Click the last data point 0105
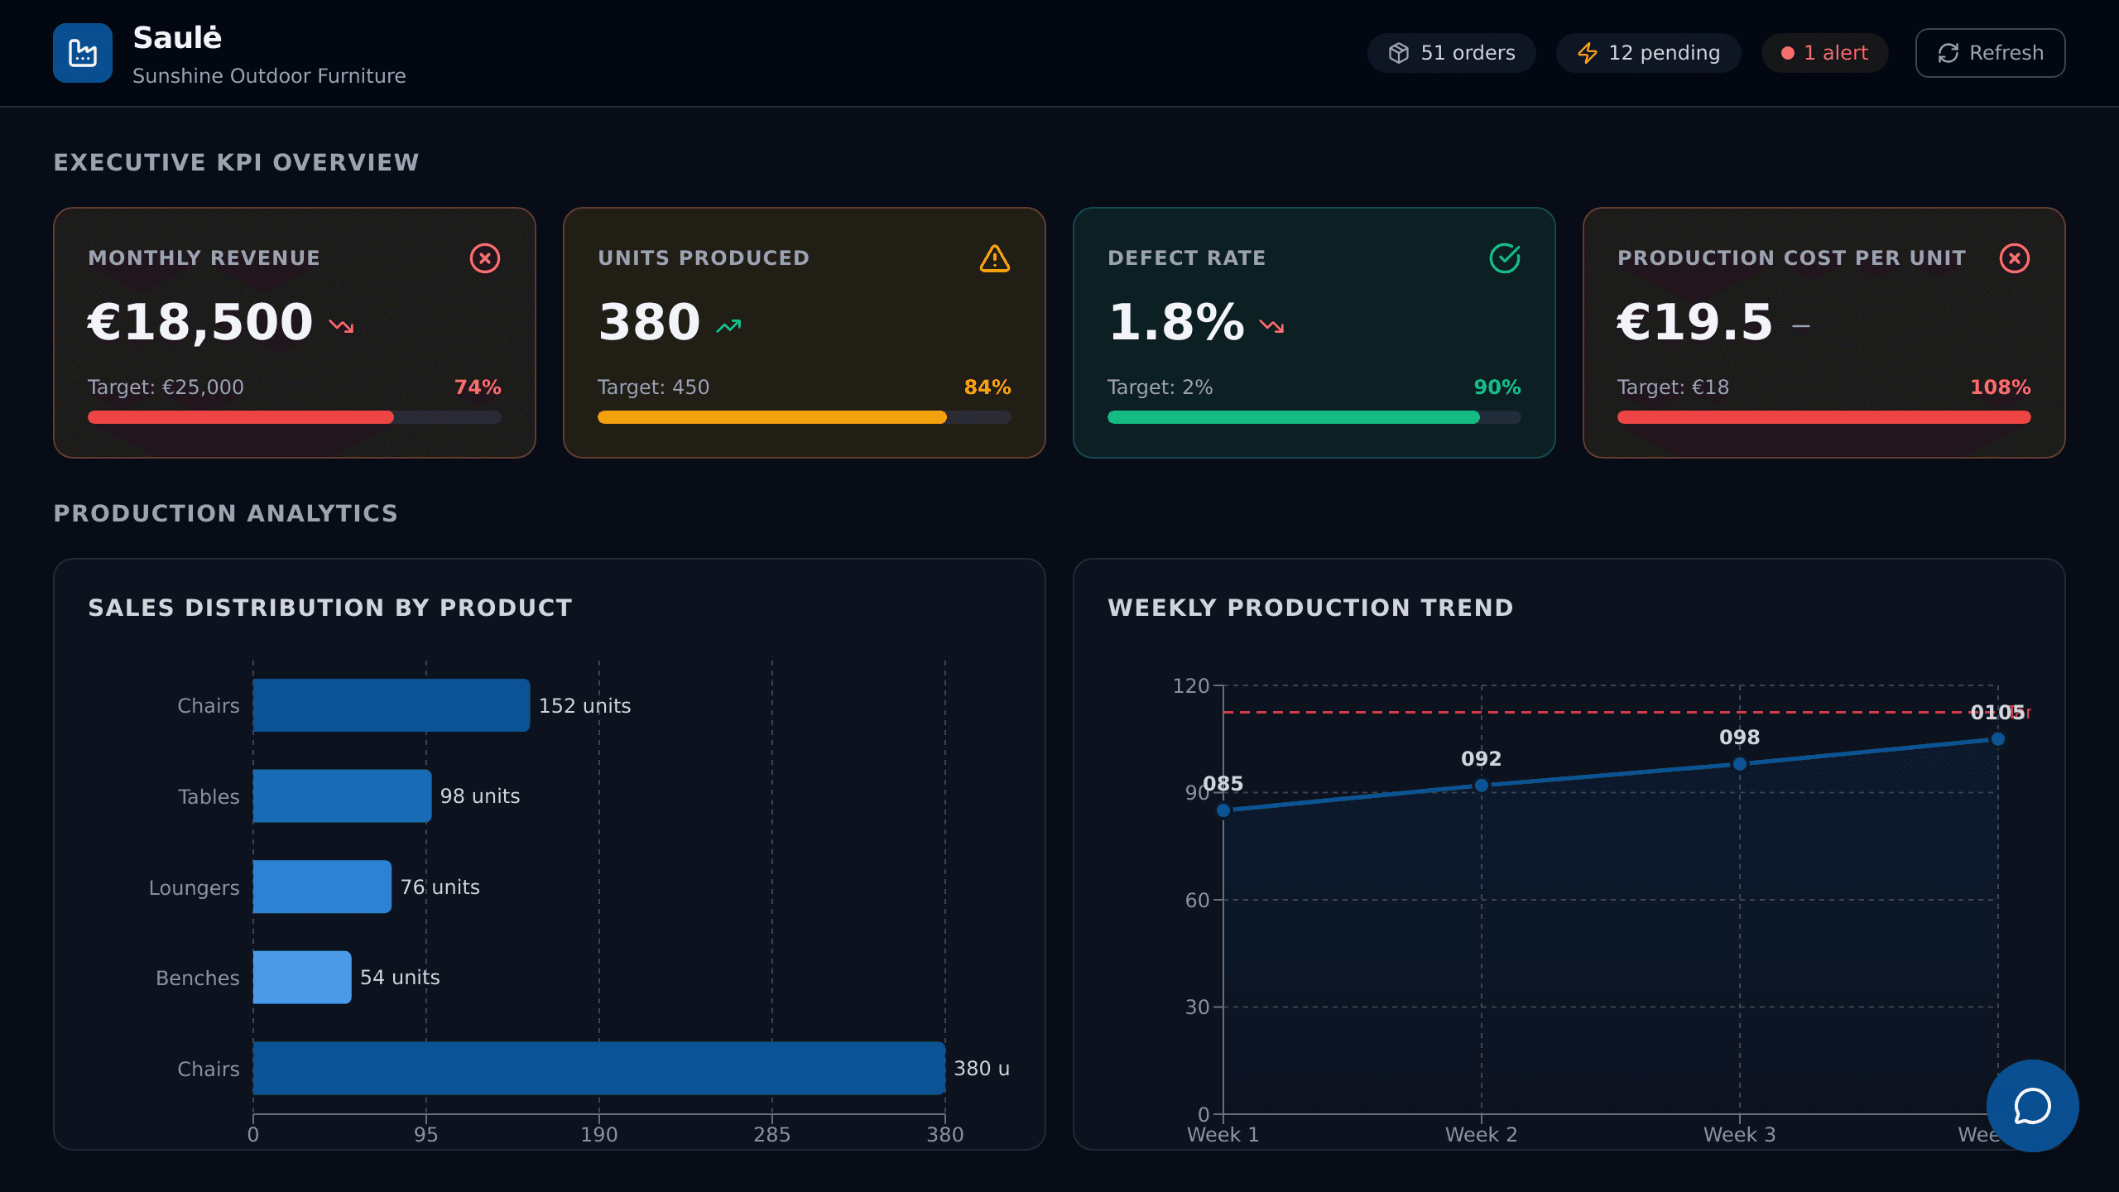This screenshot has height=1192, width=2119. (x=1998, y=739)
